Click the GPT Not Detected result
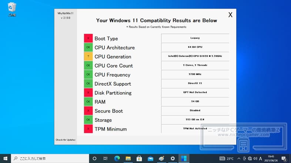This screenshot has width=291, height=163. click(x=195, y=93)
